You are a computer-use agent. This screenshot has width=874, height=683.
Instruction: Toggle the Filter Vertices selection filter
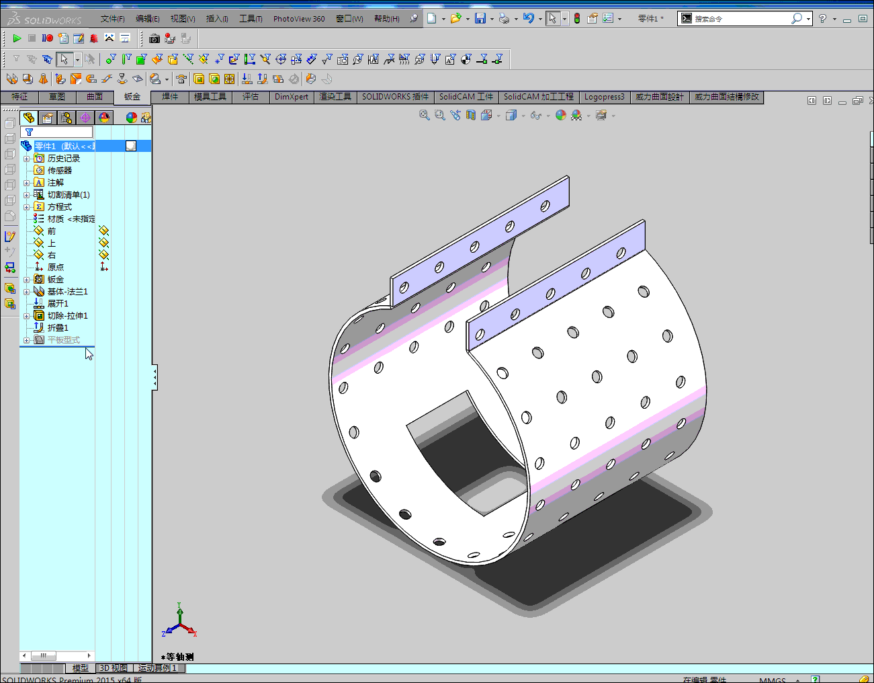(x=111, y=59)
